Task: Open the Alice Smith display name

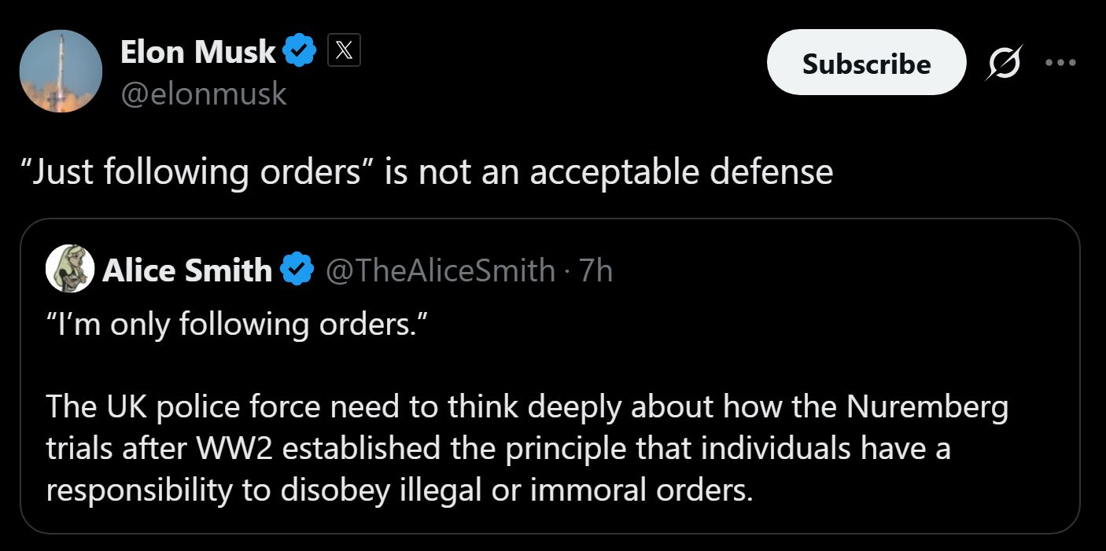Action: click(x=186, y=270)
